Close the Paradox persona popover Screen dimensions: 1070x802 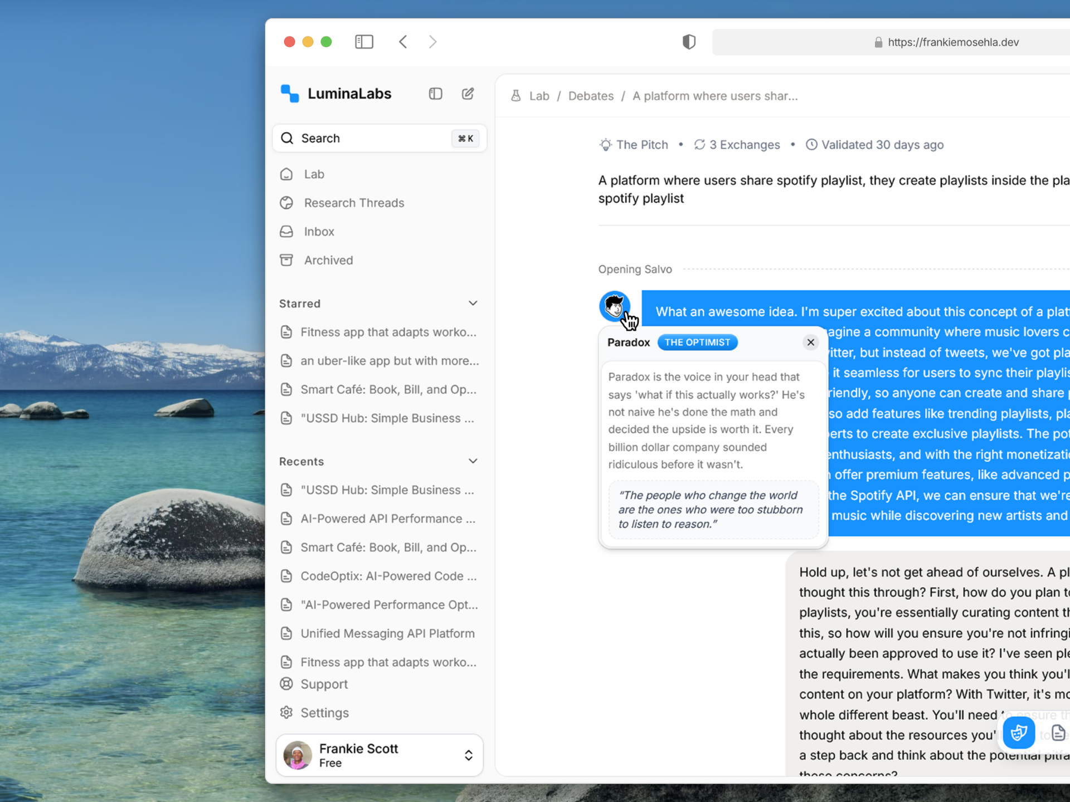pyautogui.click(x=811, y=342)
